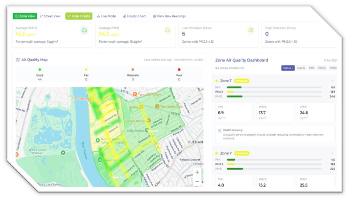This screenshot has width=349, height=199.
Task: Open the Hourly Chart
Action: click(134, 16)
